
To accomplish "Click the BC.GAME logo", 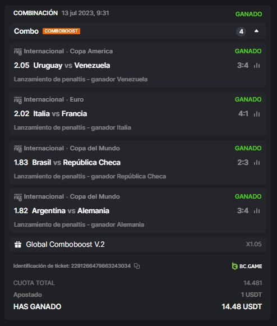I will coord(247,266).
